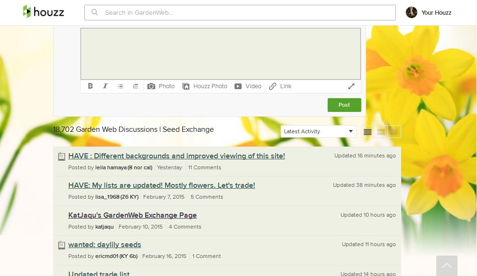Click the Link chain icon
Image resolution: width=477 pixels, height=276 pixels.
click(x=273, y=86)
